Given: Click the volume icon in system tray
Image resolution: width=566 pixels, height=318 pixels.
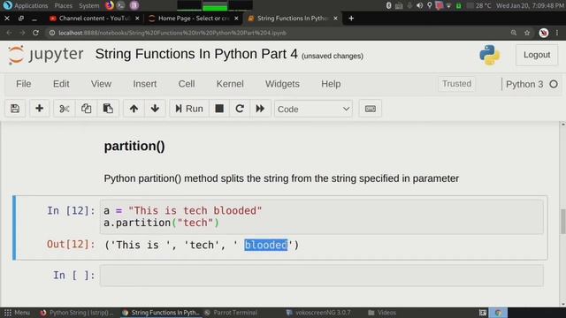Looking at the screenshot, I should [x=419, y=5].
